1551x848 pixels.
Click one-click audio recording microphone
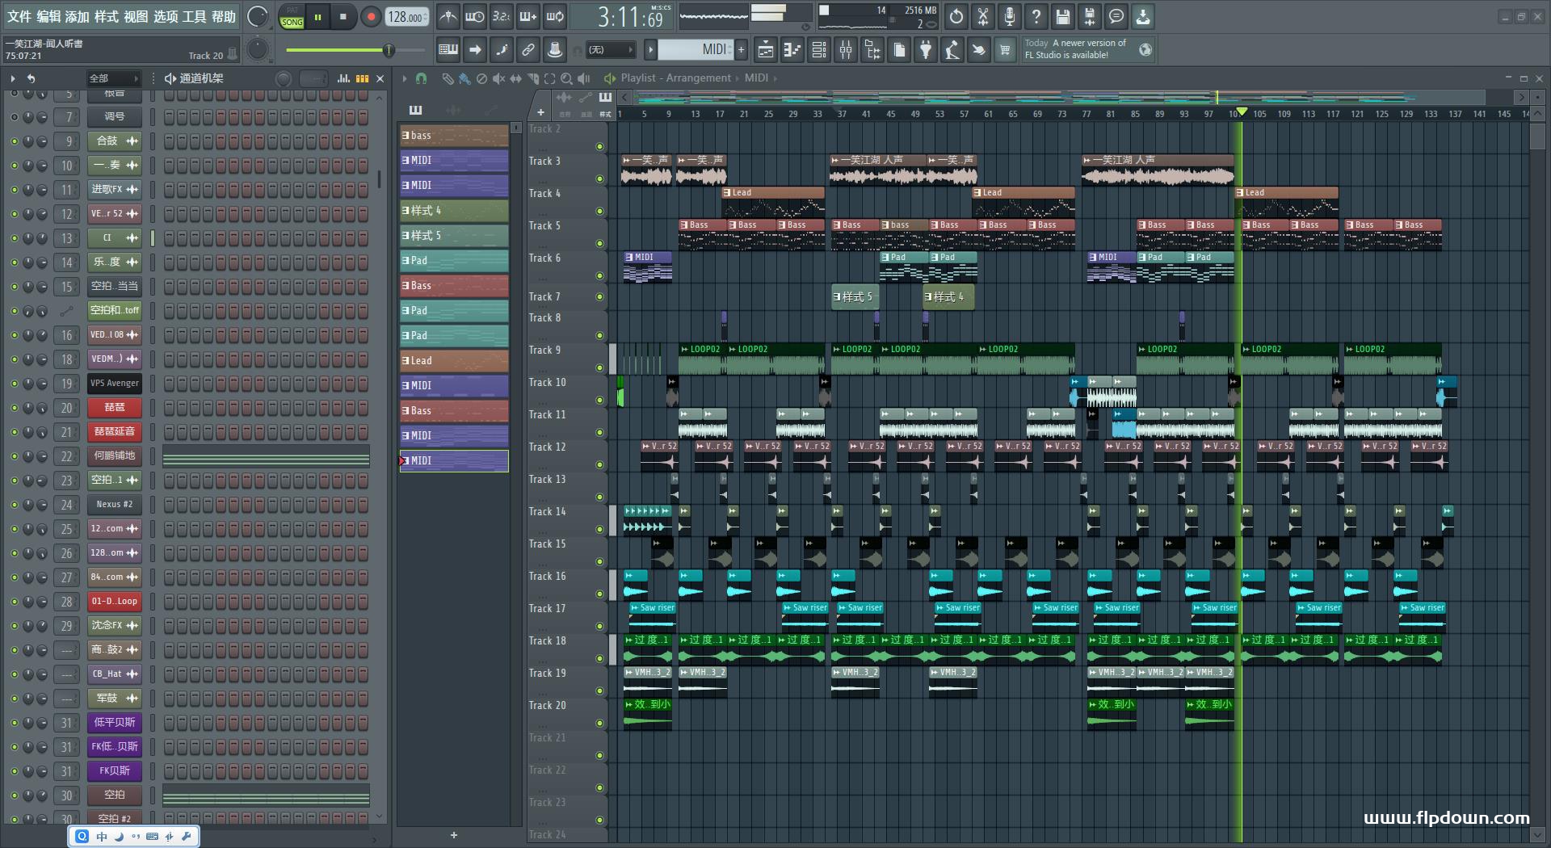[x=1010, y=16]
